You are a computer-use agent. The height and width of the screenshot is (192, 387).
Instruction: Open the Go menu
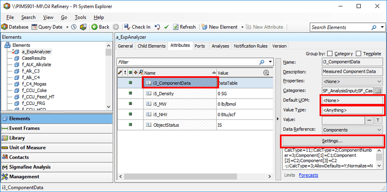click(64, 18)
